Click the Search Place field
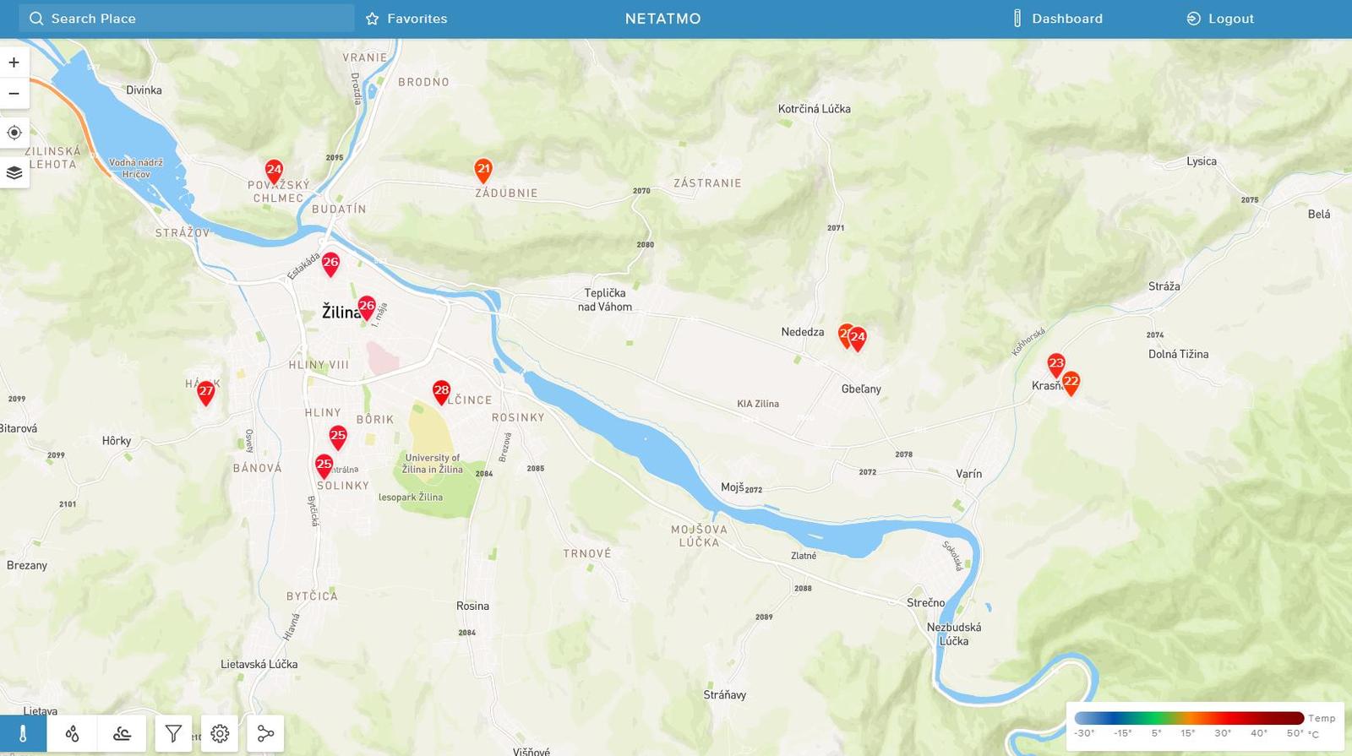The image size is (1352, 756). [x=186, y=19]
